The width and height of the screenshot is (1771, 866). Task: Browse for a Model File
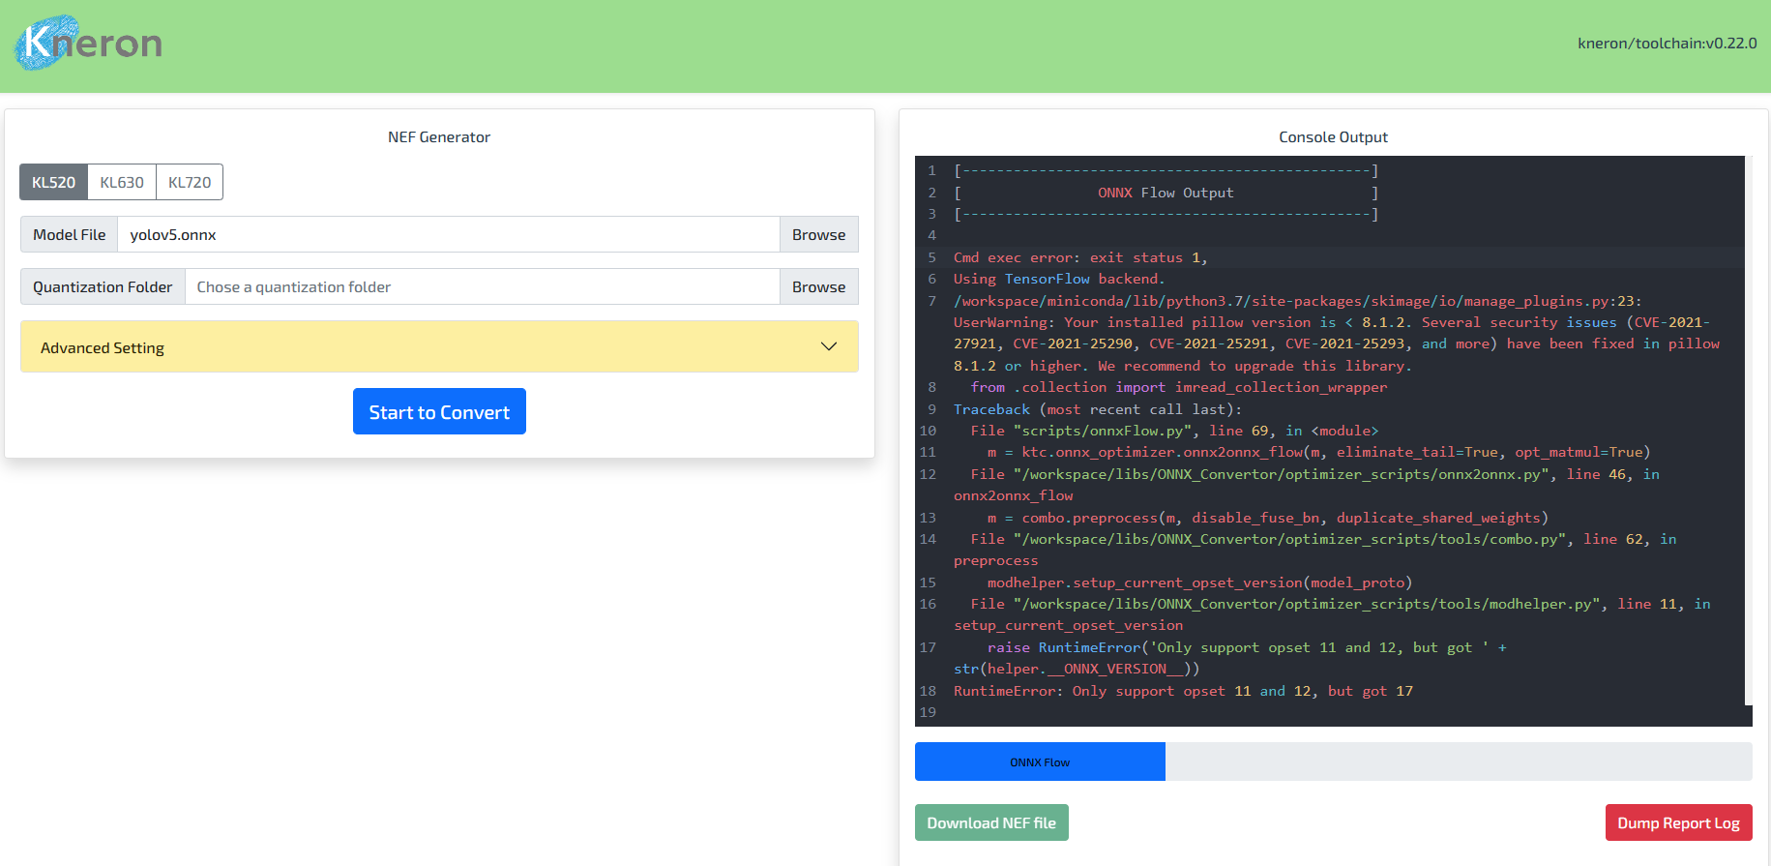(818, 234)
